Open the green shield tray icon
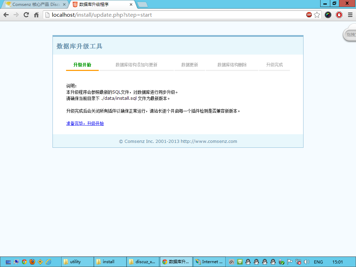Screen dimensions: 356x267 [240, 262]
